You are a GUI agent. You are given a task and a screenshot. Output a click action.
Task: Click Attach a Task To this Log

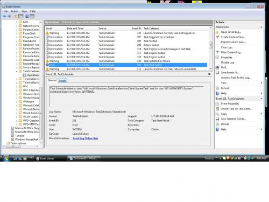pos(236,78)
